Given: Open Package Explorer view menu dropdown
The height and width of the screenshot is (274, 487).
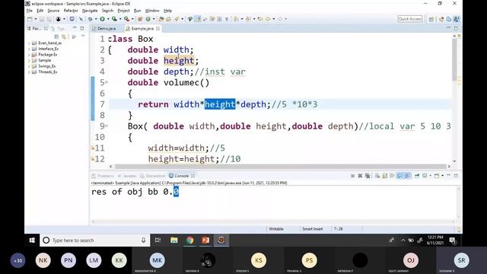Looking at the screenshot, I should click(x=83, y=37).
